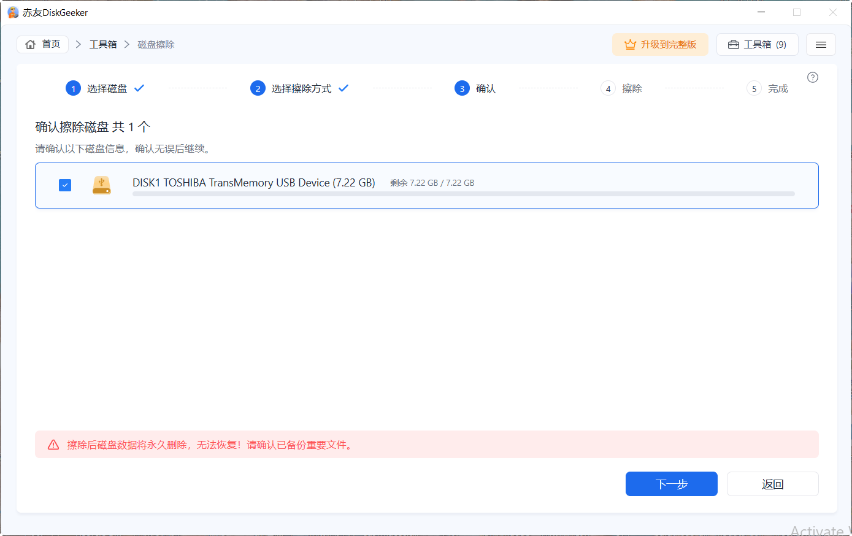Image resolution: width=852 pixels, height=536 pixels.
Task: Click 下一步 to proceed
Action: click(x=672, y=484)
